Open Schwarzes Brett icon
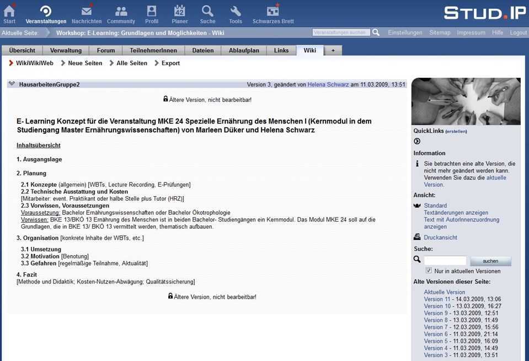This screenshot has height=361, width=529. coord(272,11)
